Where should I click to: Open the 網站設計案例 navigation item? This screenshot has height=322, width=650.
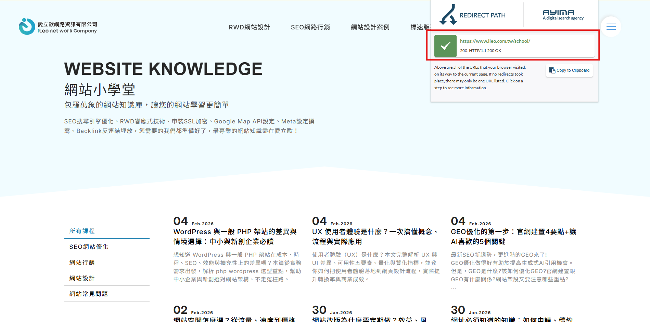[370, 27]
